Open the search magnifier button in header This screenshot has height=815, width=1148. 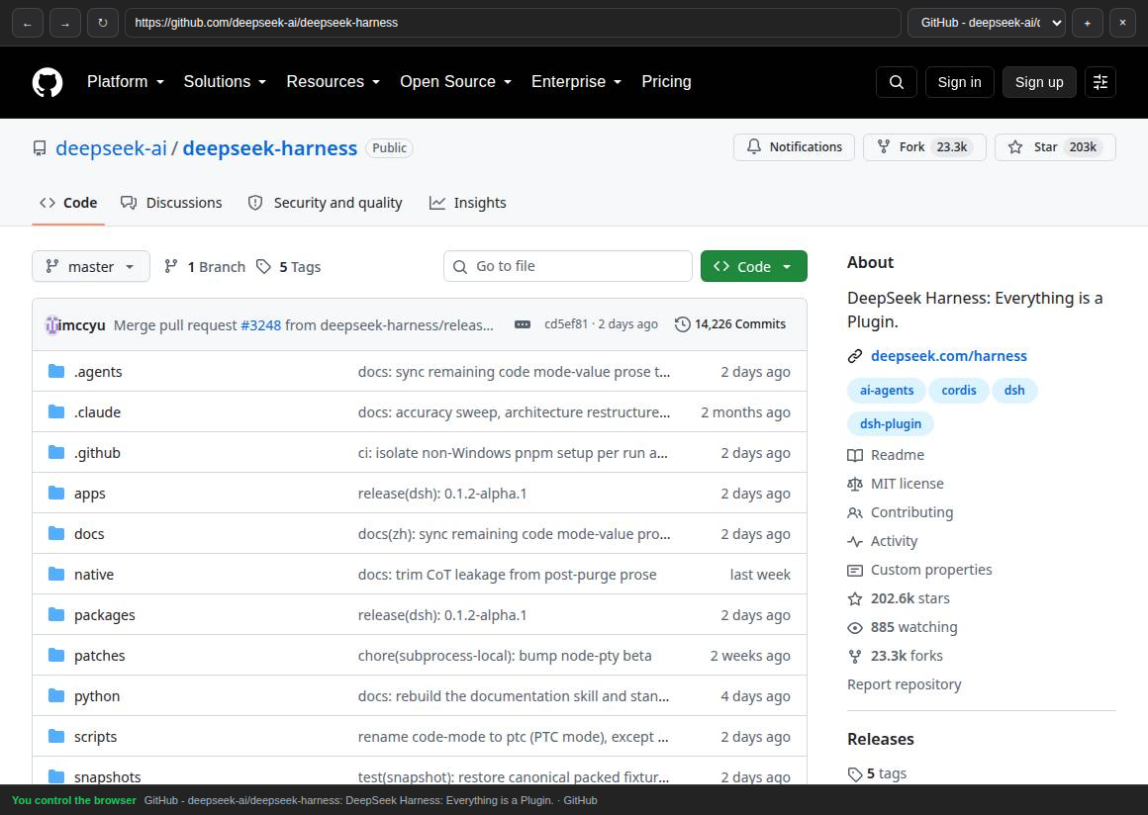pyautogui.click(x=897, y=82)
